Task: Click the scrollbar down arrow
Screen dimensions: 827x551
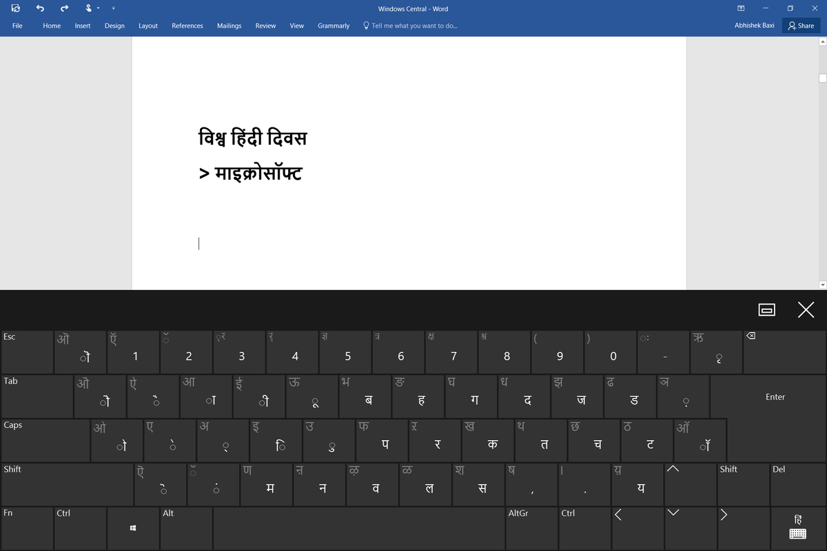Action: tap(821, 284)
